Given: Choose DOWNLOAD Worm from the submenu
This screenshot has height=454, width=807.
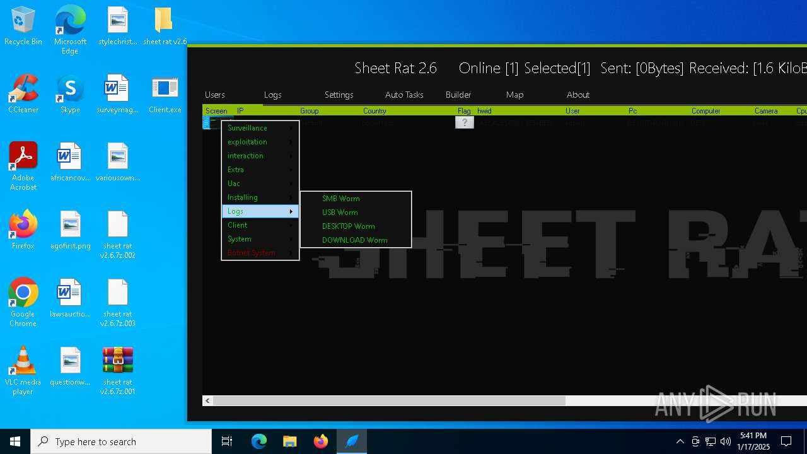Looking at the screenshot, I should point(356,240).
